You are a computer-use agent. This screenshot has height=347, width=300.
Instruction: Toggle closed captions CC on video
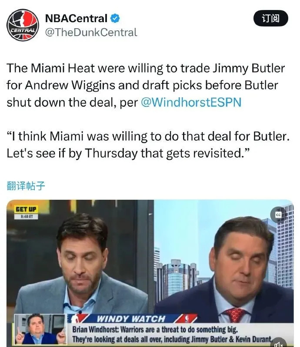278,215
